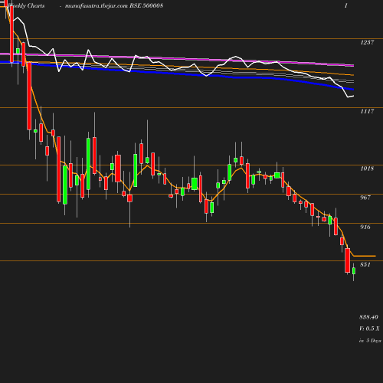Click the 'V: 0.5 X' volume text

tap(369, 329)
